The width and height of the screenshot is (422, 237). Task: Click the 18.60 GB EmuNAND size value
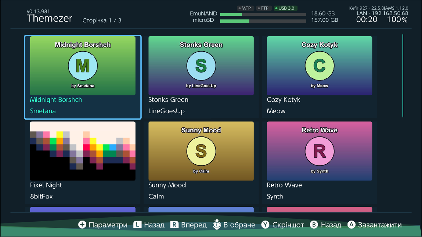click(x=323, y=13)
